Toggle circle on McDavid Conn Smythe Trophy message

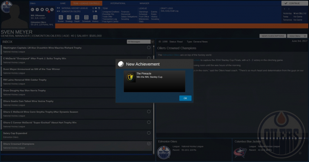149,111
